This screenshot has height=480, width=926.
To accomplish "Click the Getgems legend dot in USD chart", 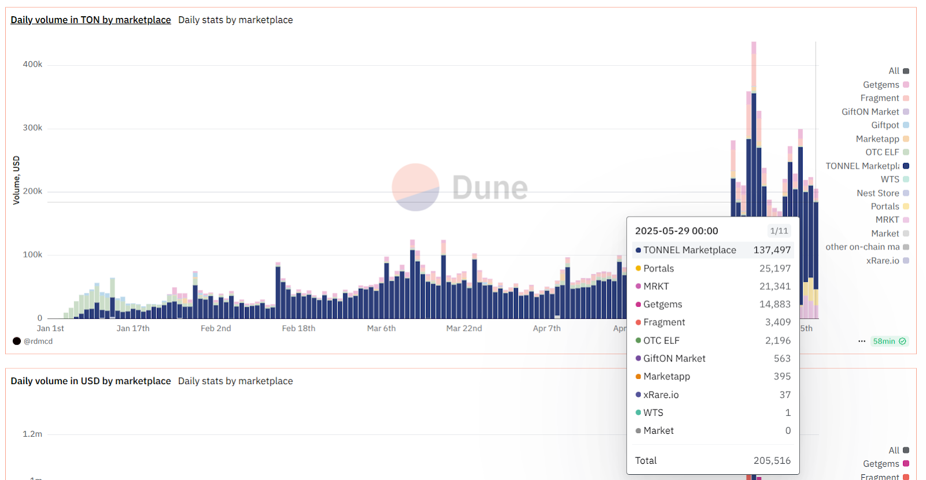I will (x=906, y=464).
